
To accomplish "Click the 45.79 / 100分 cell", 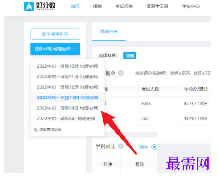I will [x=196, y=119].
